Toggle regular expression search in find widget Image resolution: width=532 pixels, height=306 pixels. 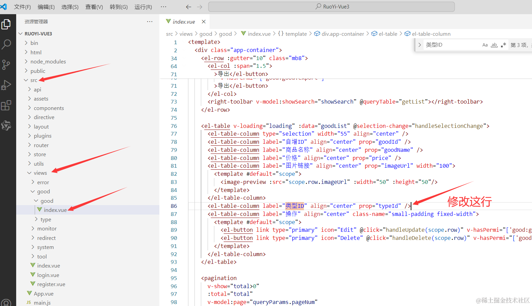pos(503,45)
